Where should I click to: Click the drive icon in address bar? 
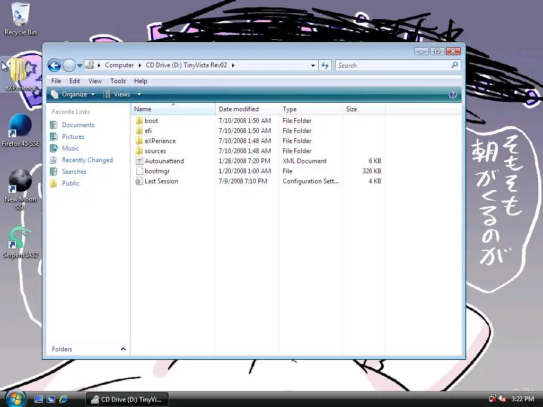90,65
